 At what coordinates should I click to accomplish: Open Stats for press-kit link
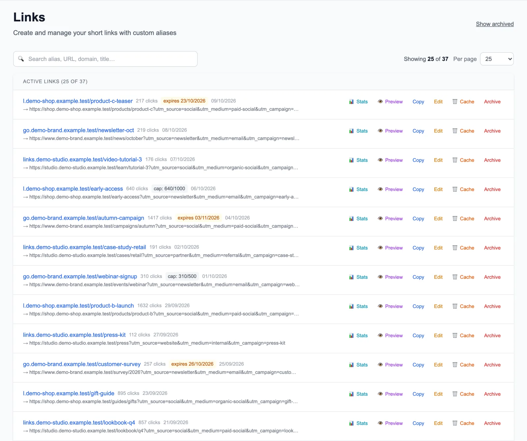point(358,336)
